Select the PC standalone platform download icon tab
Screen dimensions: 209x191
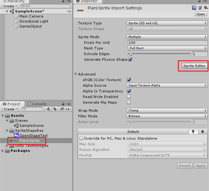[193, 132]
